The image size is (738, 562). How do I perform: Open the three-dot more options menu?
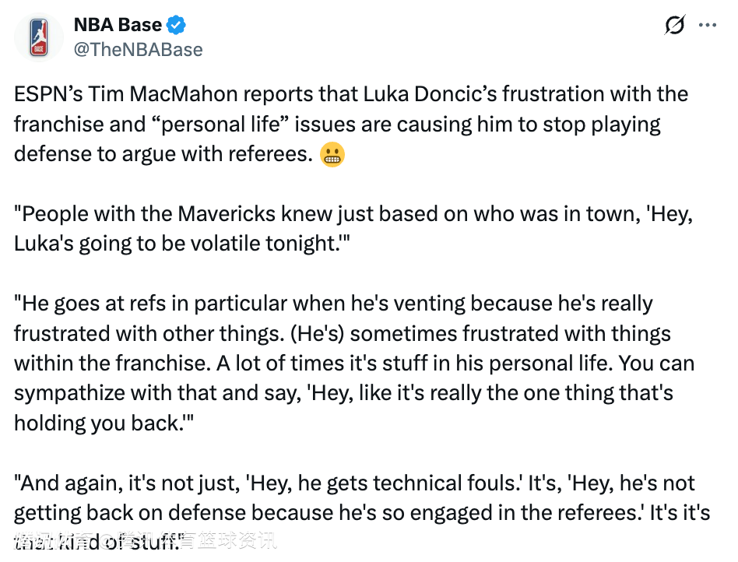tap(707, 26)
